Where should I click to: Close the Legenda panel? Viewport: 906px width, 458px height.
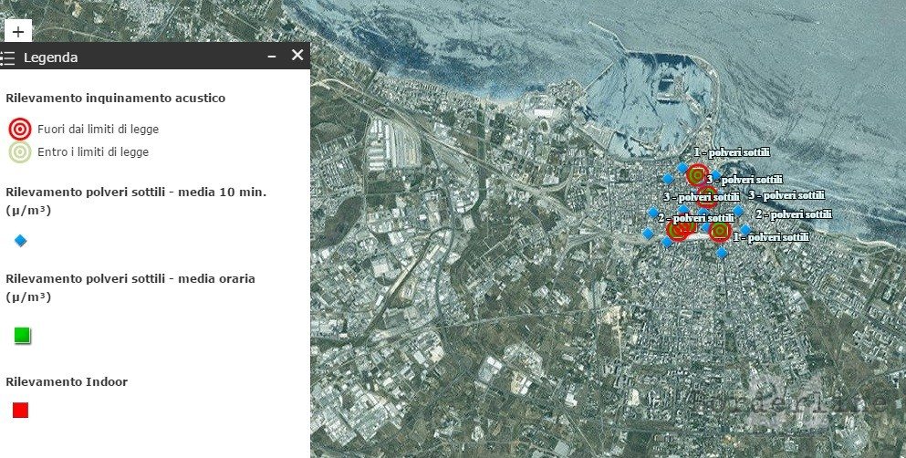tap(297, 56)
